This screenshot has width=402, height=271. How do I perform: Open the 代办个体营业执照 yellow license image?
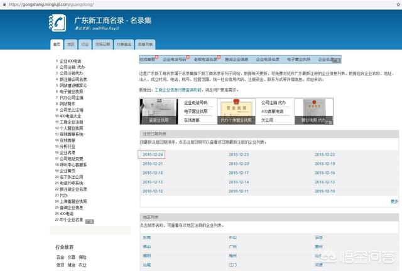click(x=236, y=112)
